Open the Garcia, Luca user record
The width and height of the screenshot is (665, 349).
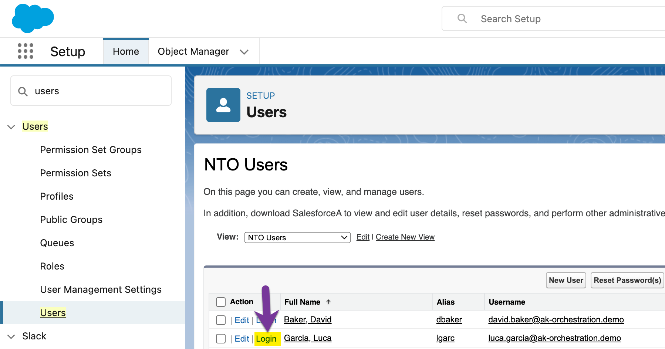point(308,338)
